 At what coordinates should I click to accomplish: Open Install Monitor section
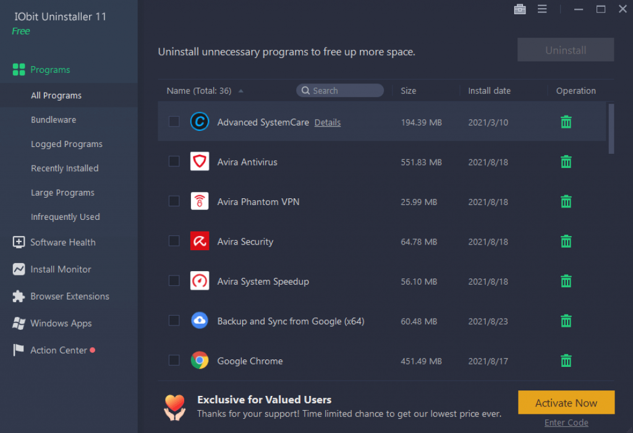coord(61,269)
